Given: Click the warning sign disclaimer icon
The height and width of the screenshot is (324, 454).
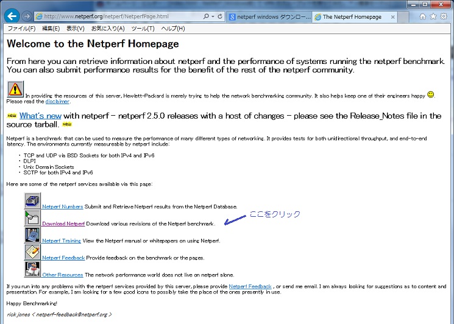Looking at the screenshot, I should point(15,89).
